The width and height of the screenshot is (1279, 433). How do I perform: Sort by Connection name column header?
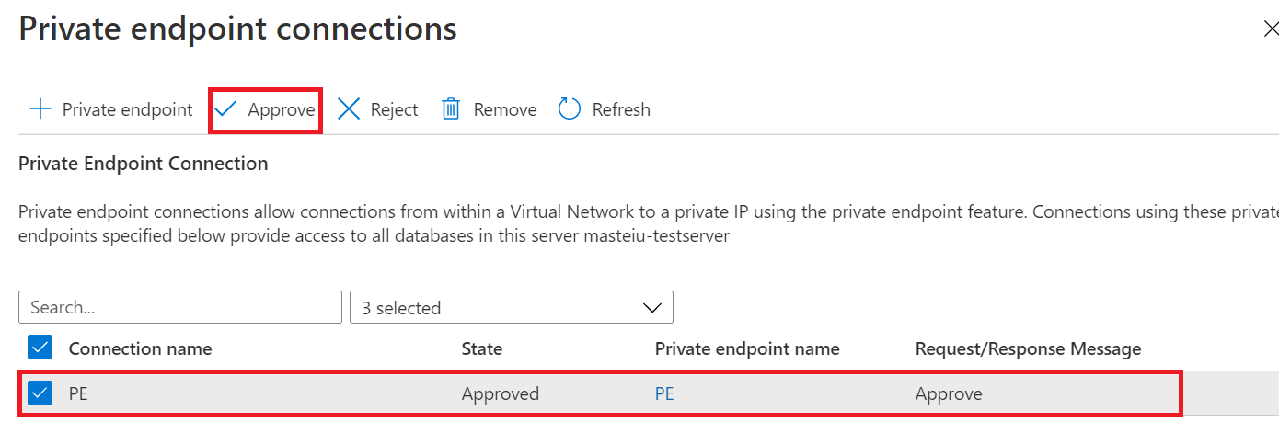[140, 348]
